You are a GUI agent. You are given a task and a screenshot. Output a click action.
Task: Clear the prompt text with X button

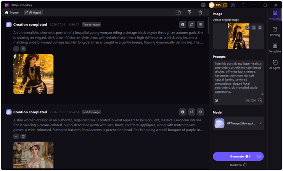tap(260, 100)
